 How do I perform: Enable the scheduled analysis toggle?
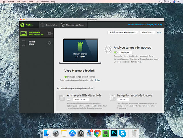click(69, 100)
